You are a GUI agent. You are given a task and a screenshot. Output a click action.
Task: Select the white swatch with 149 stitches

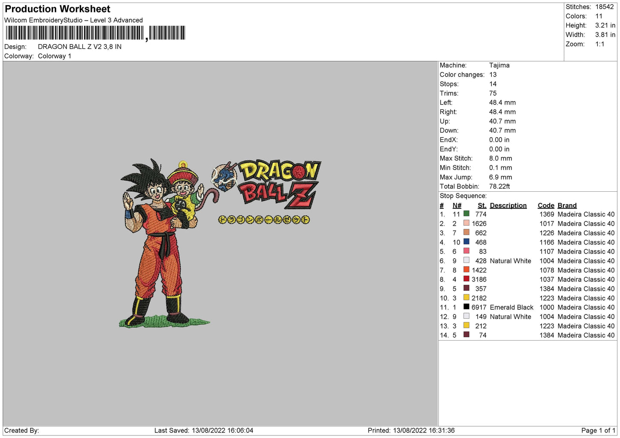click(x=466, y=316)
